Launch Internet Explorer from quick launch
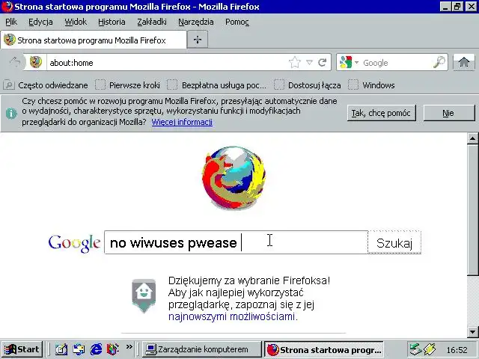The width and height of the screenshot is (479, 359). click(96, 349)
